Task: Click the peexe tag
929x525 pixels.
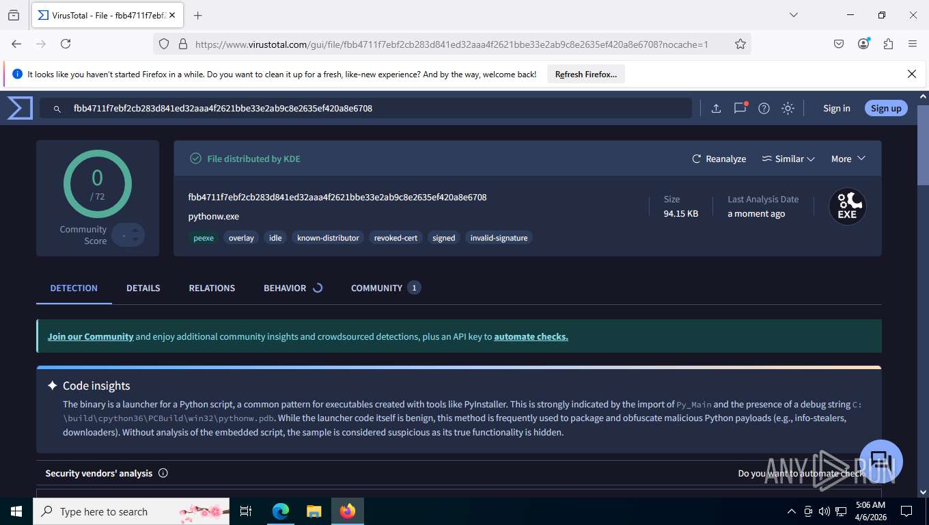Action: [x=204, y=238]
